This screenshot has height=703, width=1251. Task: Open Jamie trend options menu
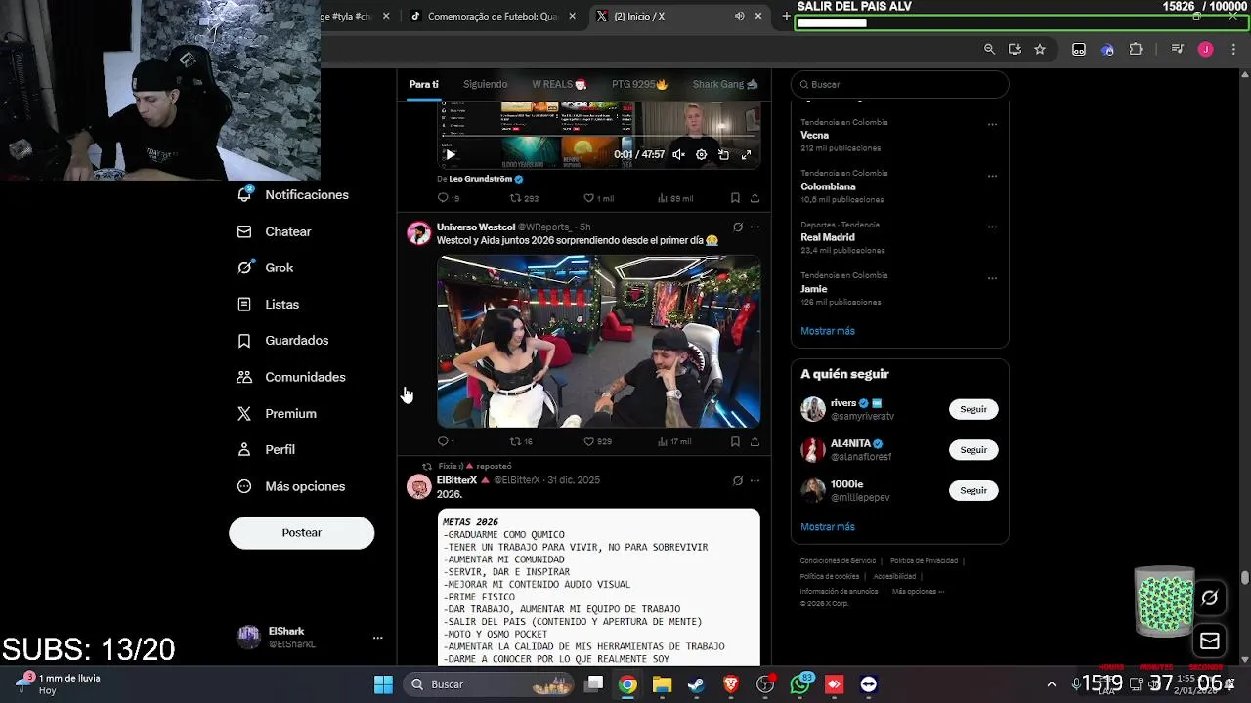992,278
